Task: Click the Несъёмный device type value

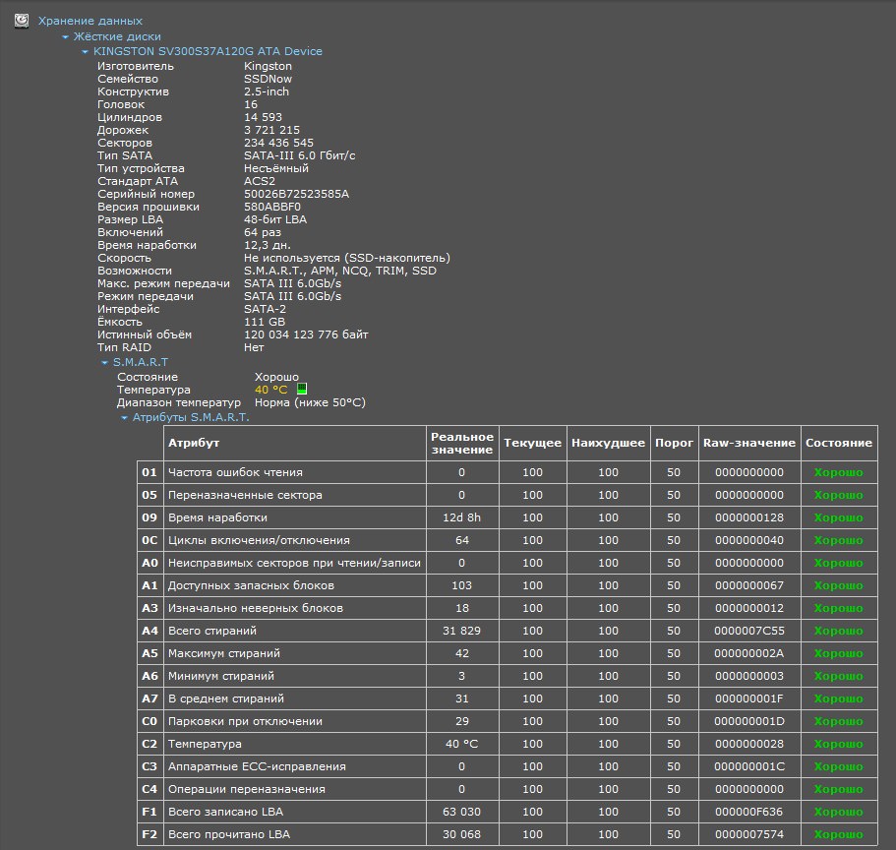Action: [x=276, y=168]
